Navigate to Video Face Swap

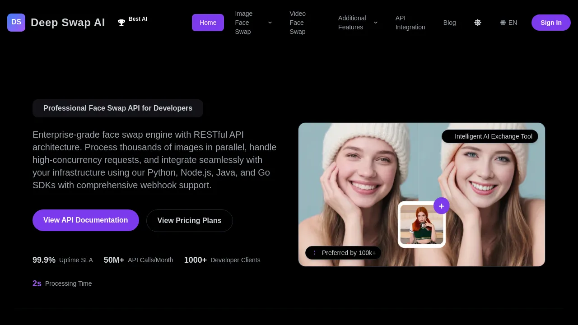tap(298, 23)
